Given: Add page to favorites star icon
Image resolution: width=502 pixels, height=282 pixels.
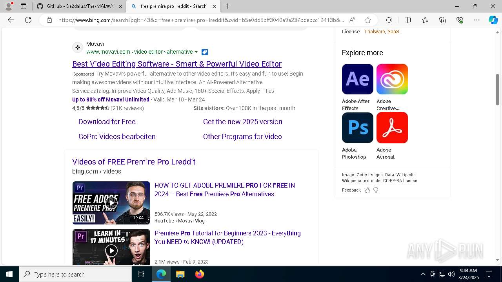Looking at the screenshot, I should (x=367, y=20).
